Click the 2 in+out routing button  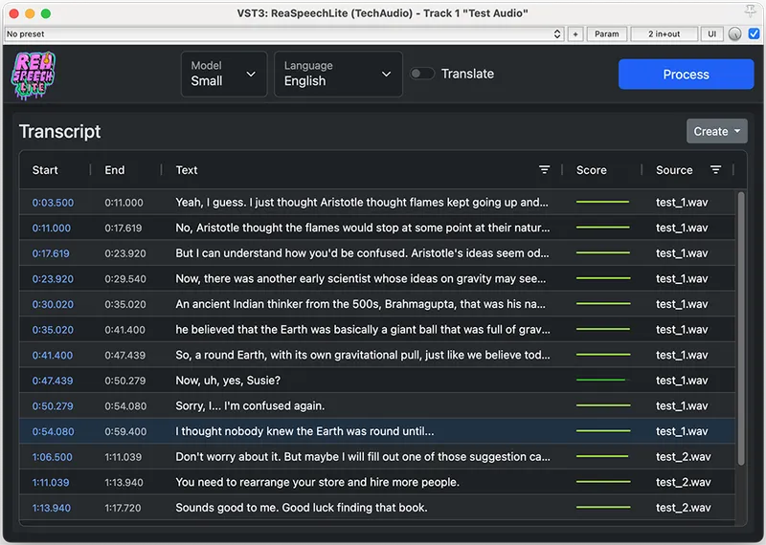point(664,33)
